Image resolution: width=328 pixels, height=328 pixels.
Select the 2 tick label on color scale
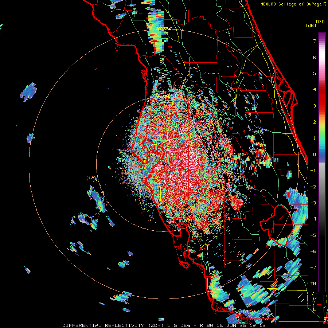tap(315, 122)
